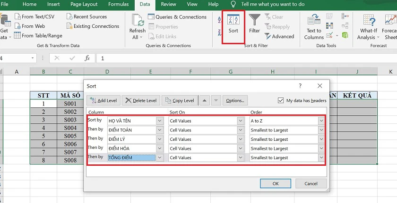Open the Help tab

click(x=213, y=4)
